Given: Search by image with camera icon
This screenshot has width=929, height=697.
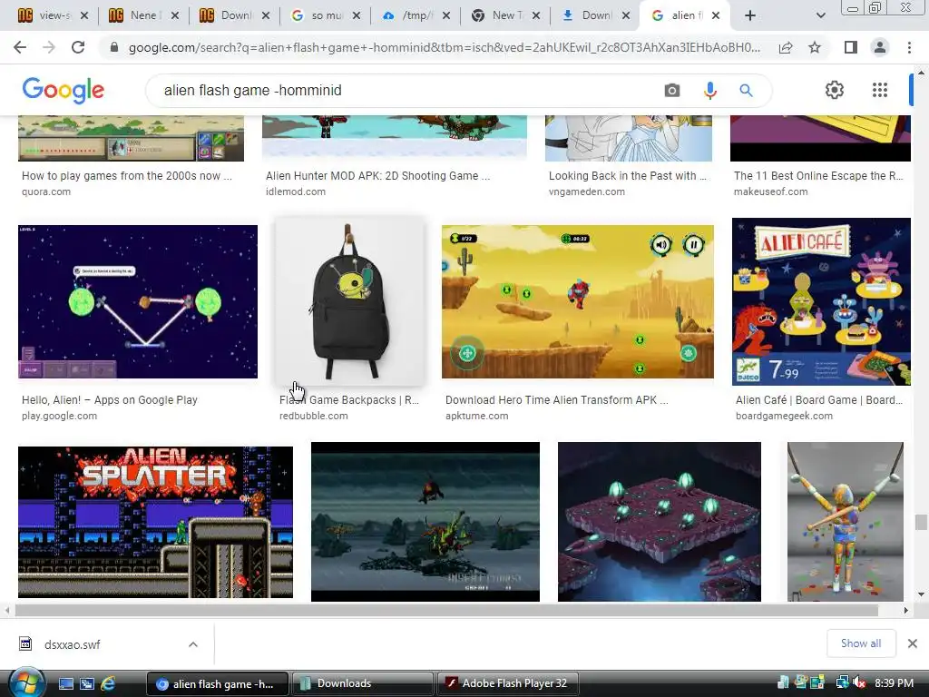Looking at the screenshot, I should (x=672, y=90).
